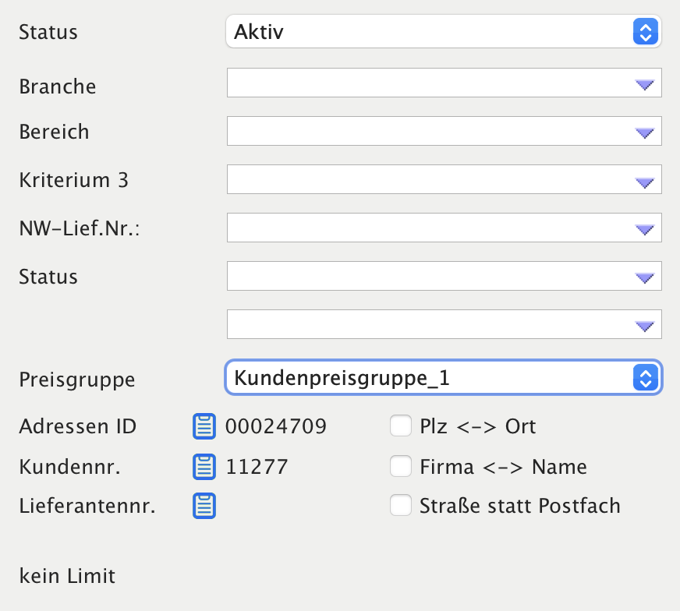Toggle the Firma <-> Name checkbox

tap(401, 467)
